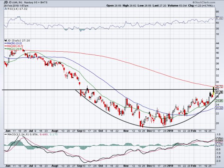Click the blue 23.22 price tag on right axis
The image size is (224, 168).
(219, 108)
